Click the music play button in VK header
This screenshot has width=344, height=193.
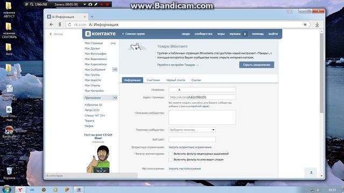(245, 34)
